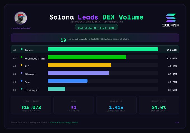Select the Robinhood Chain label
This screenshot has width=190, height=133.
click(35, 58)
